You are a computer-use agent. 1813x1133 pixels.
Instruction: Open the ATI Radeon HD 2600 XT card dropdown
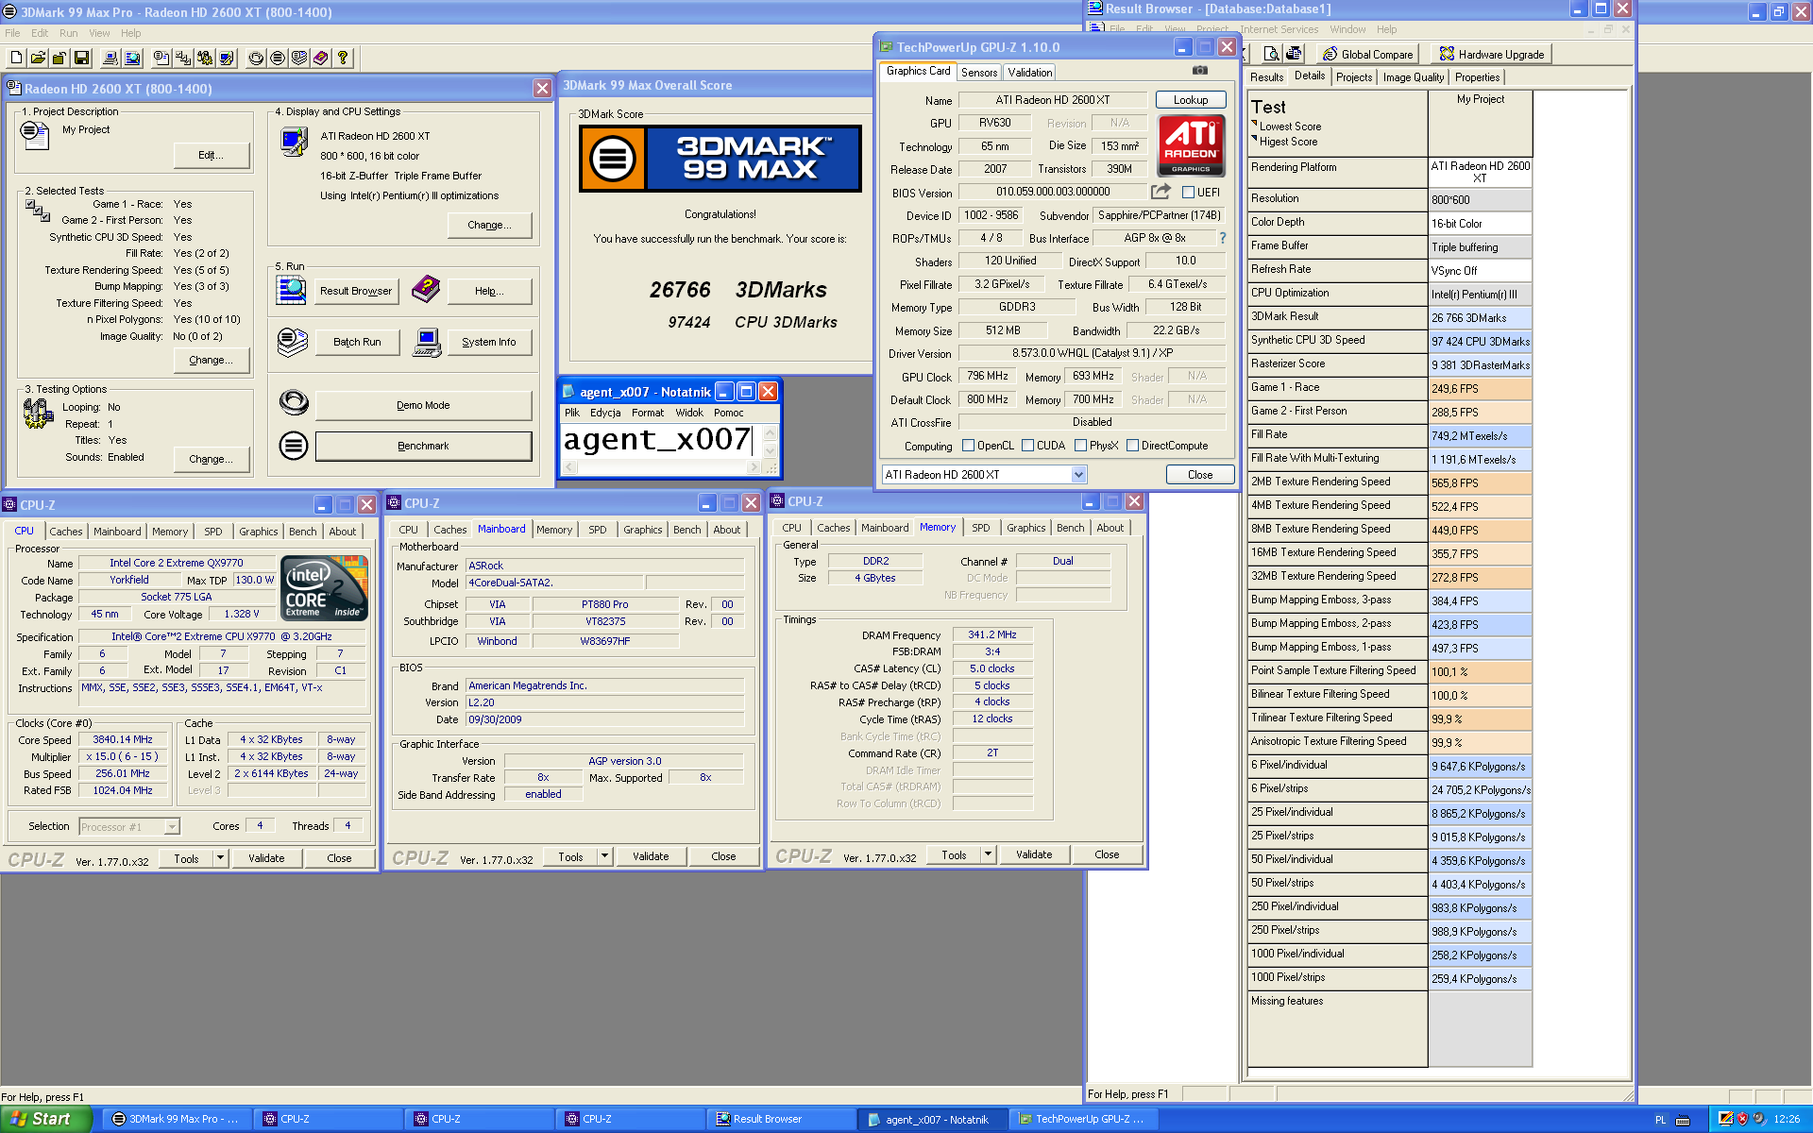click(x=1078, y=475)
